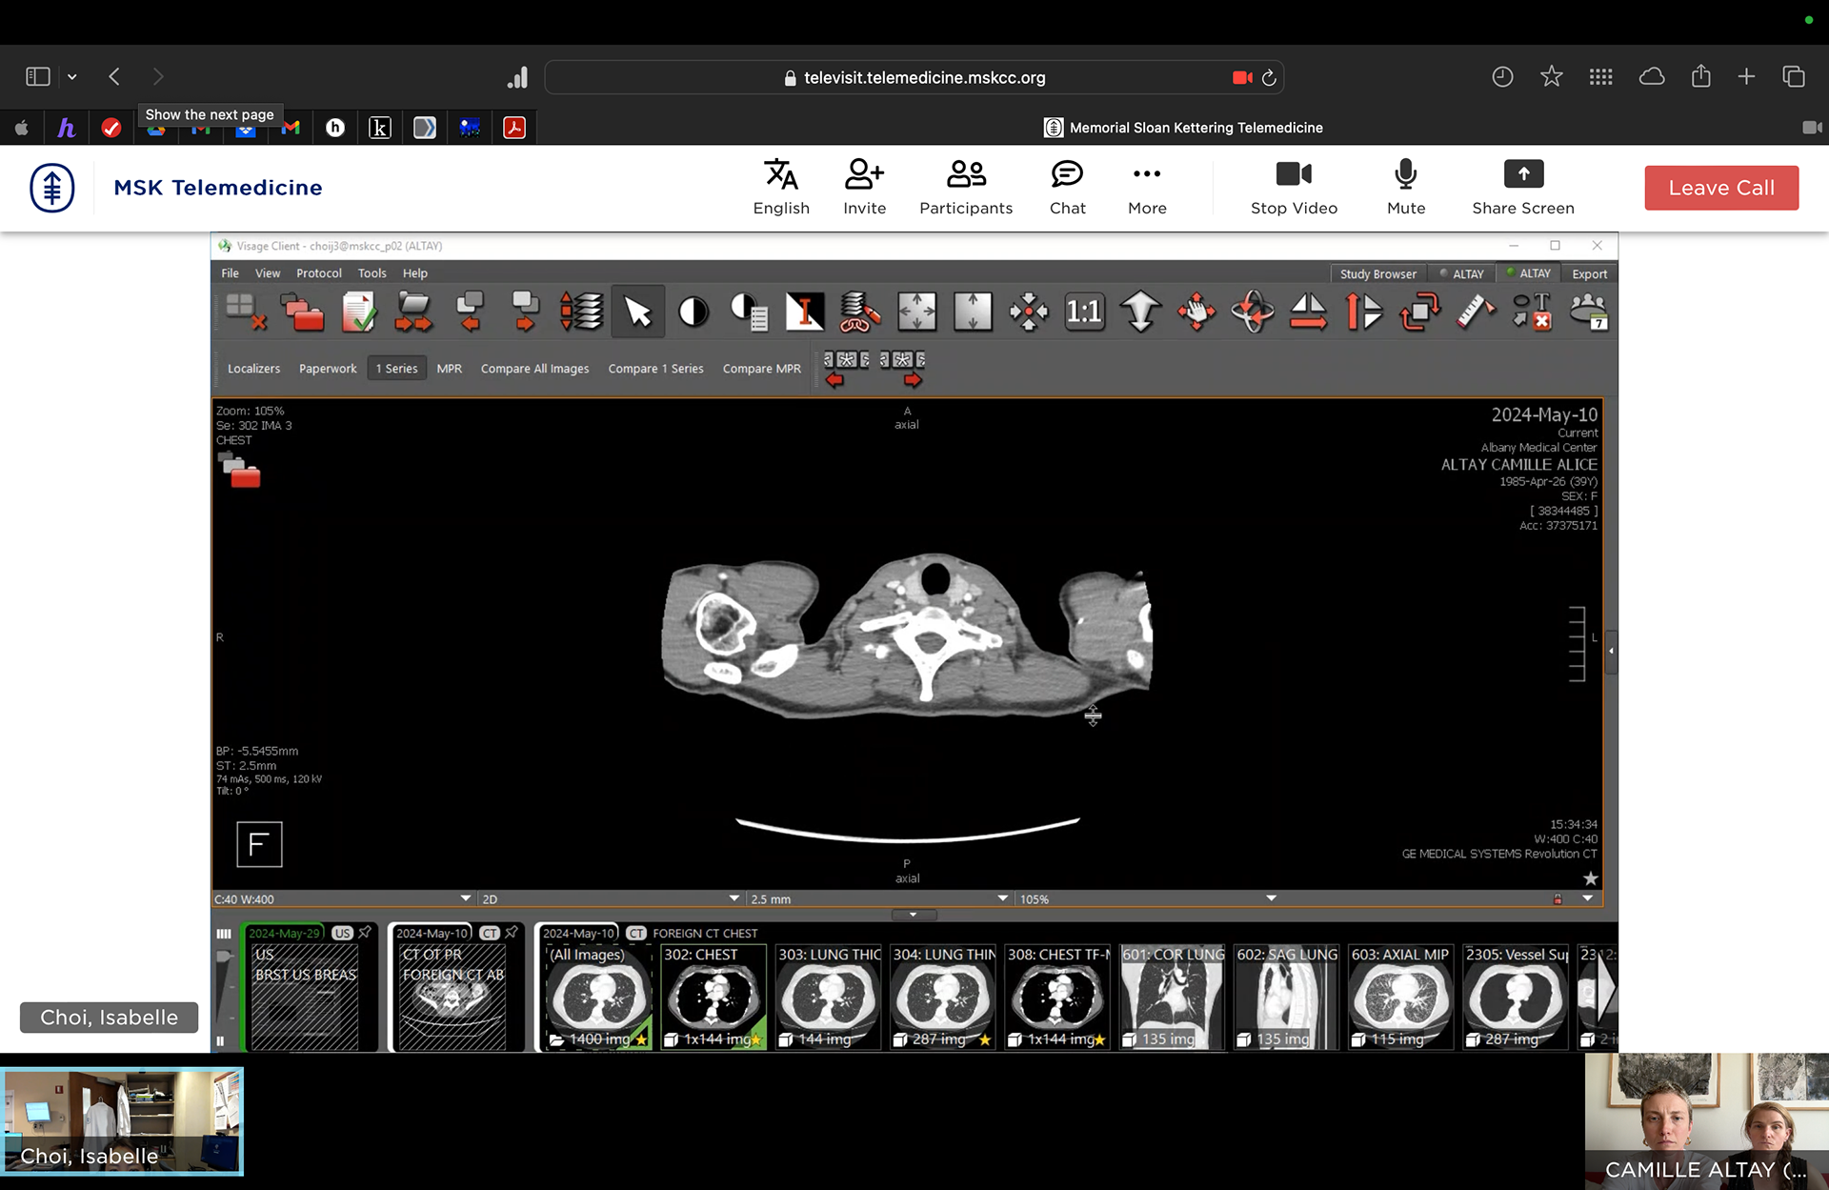Activate the window/level contrast tool
Viewport: 1829px width, 1190px height.
tap(693, 312)
